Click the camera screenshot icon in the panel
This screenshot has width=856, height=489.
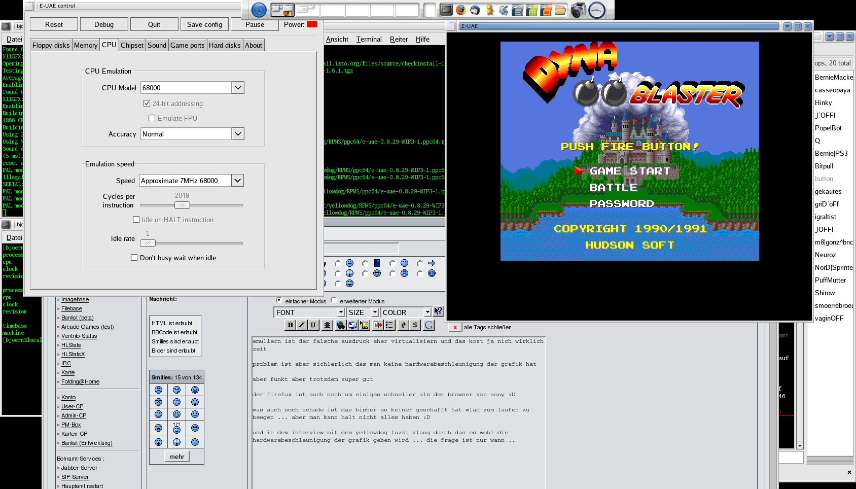pos(578,10)
